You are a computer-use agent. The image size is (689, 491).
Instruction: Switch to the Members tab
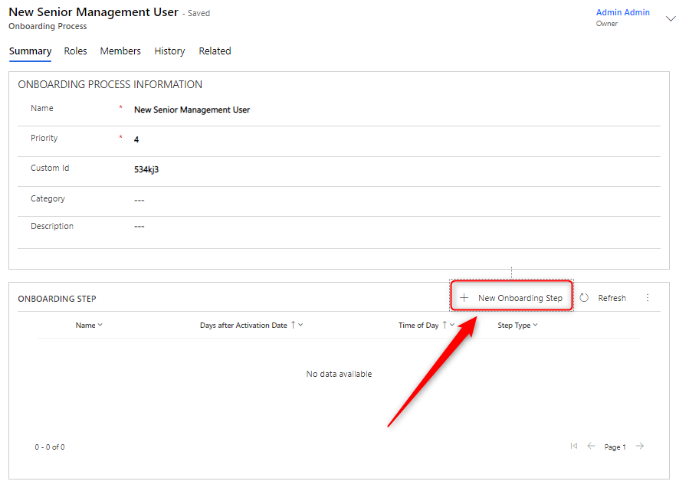pyautogui.click(x=120, y=51)
